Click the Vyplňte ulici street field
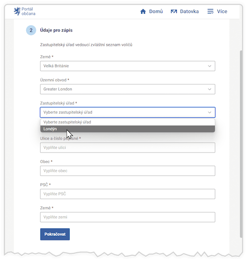Viewport: 247px width, 261px height. coord(127,148)
